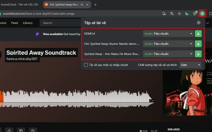Enable 'Tải về sau một cú nhấp chuột' checkbox
The height and width of the screenshot is (132, 212).
pyautogui.click(x=86, y=65)
